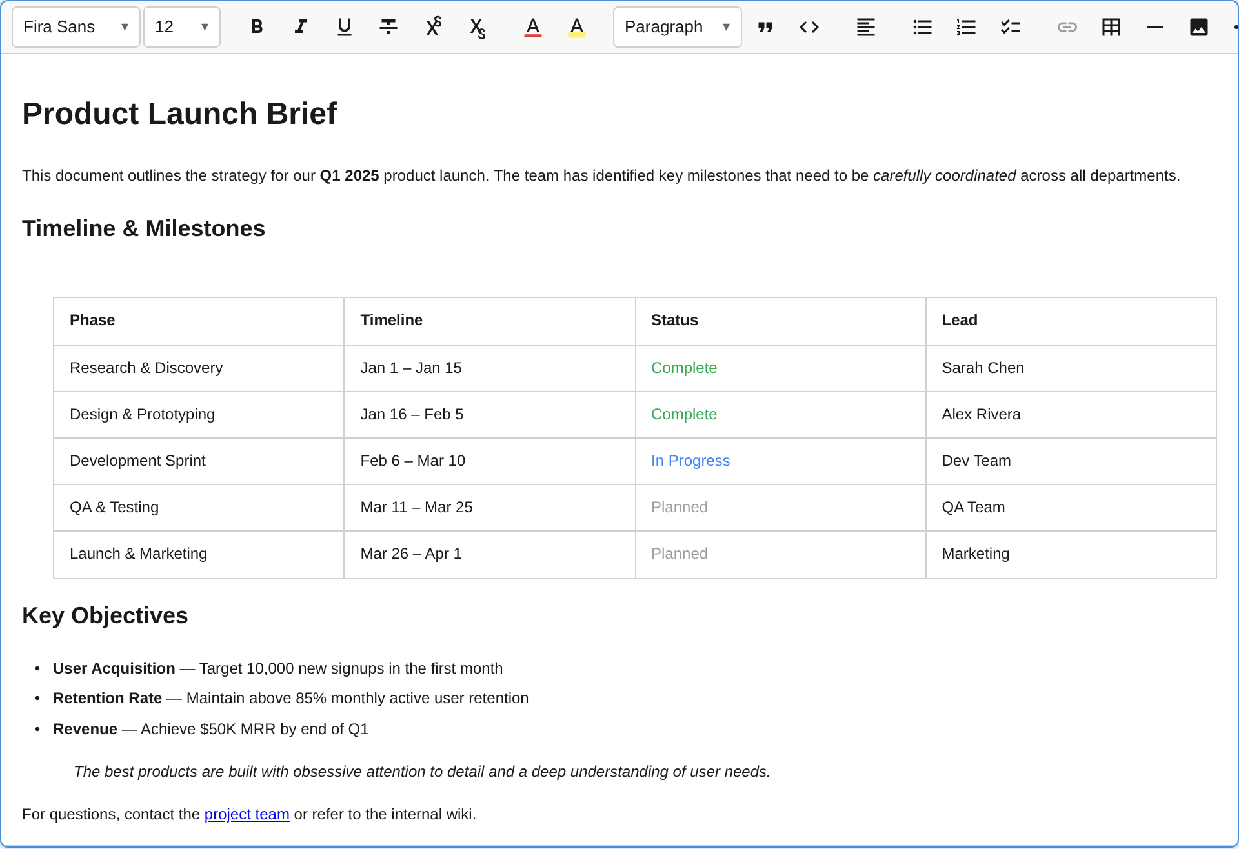
Task: Apply bold formatting
Action: (x=256, y=26)
